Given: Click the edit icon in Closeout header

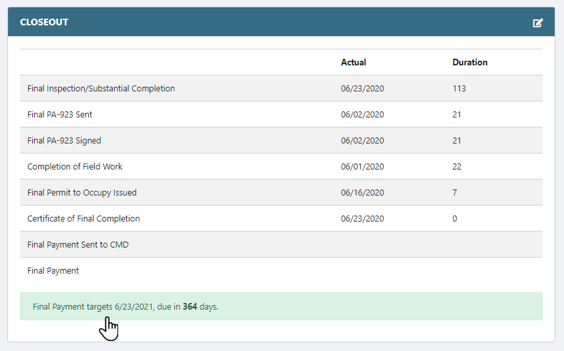Looking at the screenshot, I should tap(537, 23).
